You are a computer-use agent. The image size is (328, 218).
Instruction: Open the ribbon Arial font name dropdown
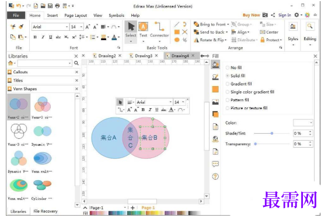67,27
